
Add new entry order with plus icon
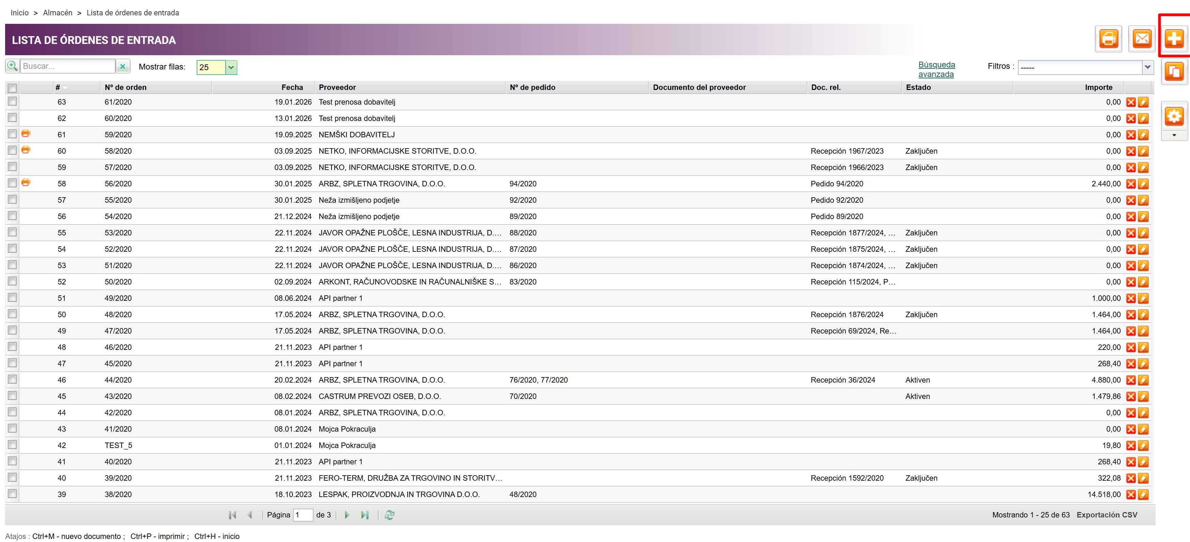point(1174,39)
